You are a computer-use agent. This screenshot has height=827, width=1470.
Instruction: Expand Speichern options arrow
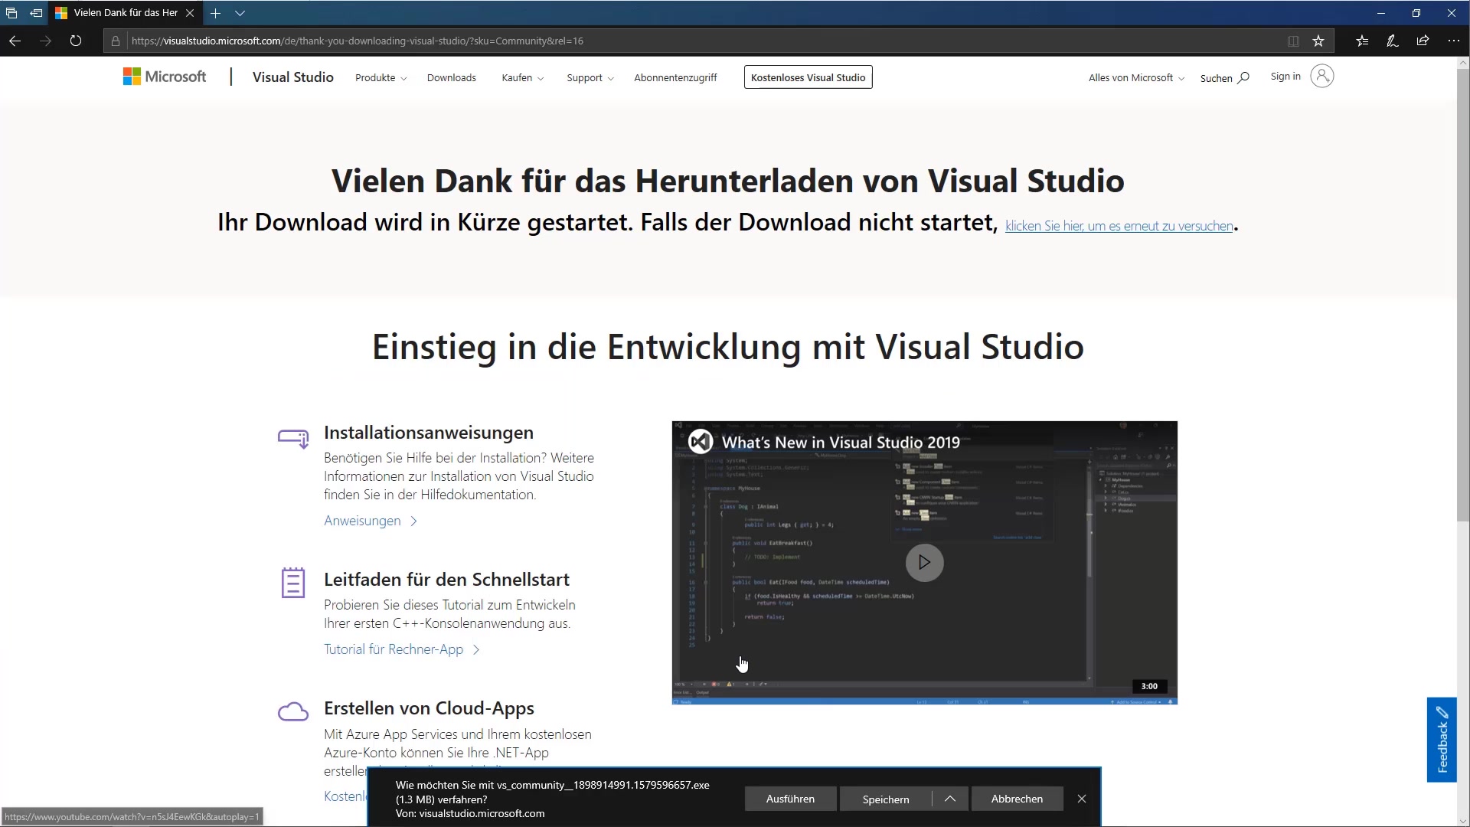pyautogui.click(x=950, y=799)
